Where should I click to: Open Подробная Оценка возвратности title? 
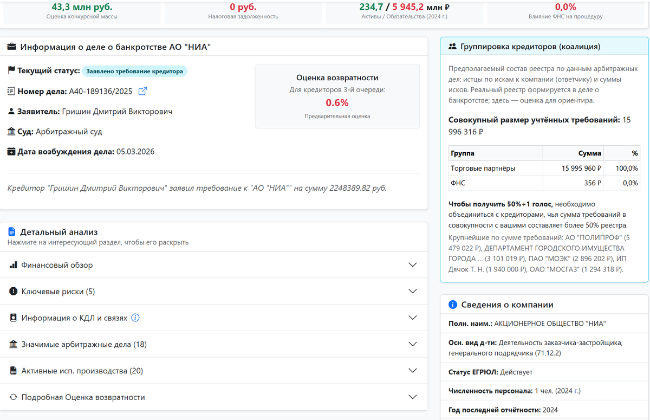click(x=83, y=397)
